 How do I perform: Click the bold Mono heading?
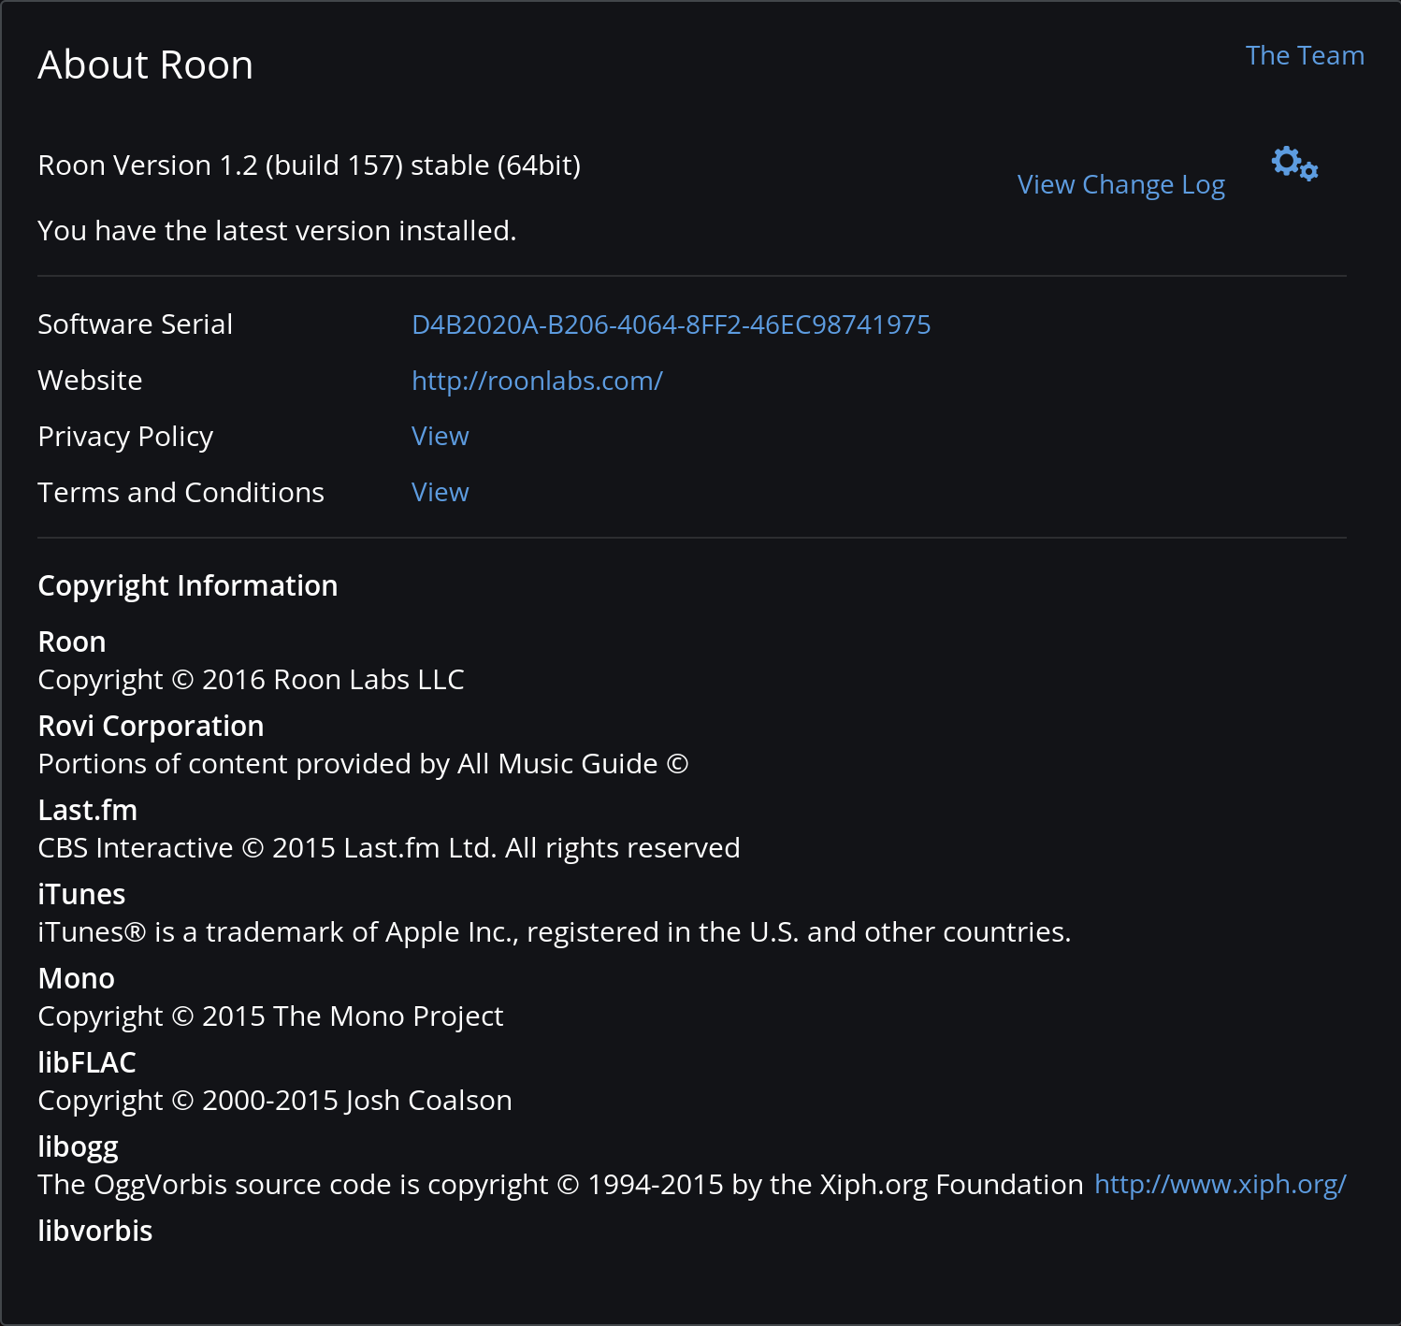tap(76, 979)
